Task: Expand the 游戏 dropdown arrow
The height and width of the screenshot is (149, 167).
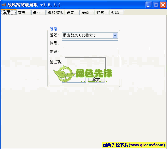Action: click(x=115, y=35)
